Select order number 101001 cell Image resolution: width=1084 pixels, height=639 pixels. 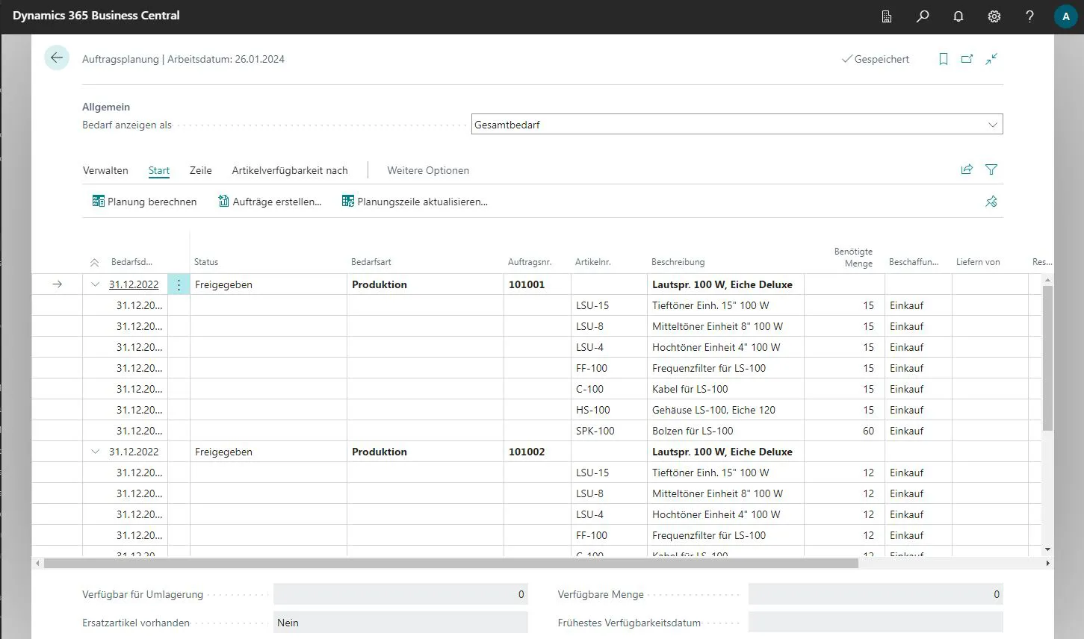(x=537, y=284)
